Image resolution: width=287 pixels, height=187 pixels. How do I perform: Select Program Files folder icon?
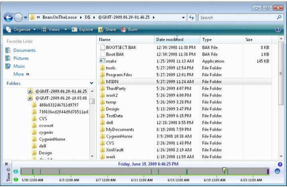point(102,74)
